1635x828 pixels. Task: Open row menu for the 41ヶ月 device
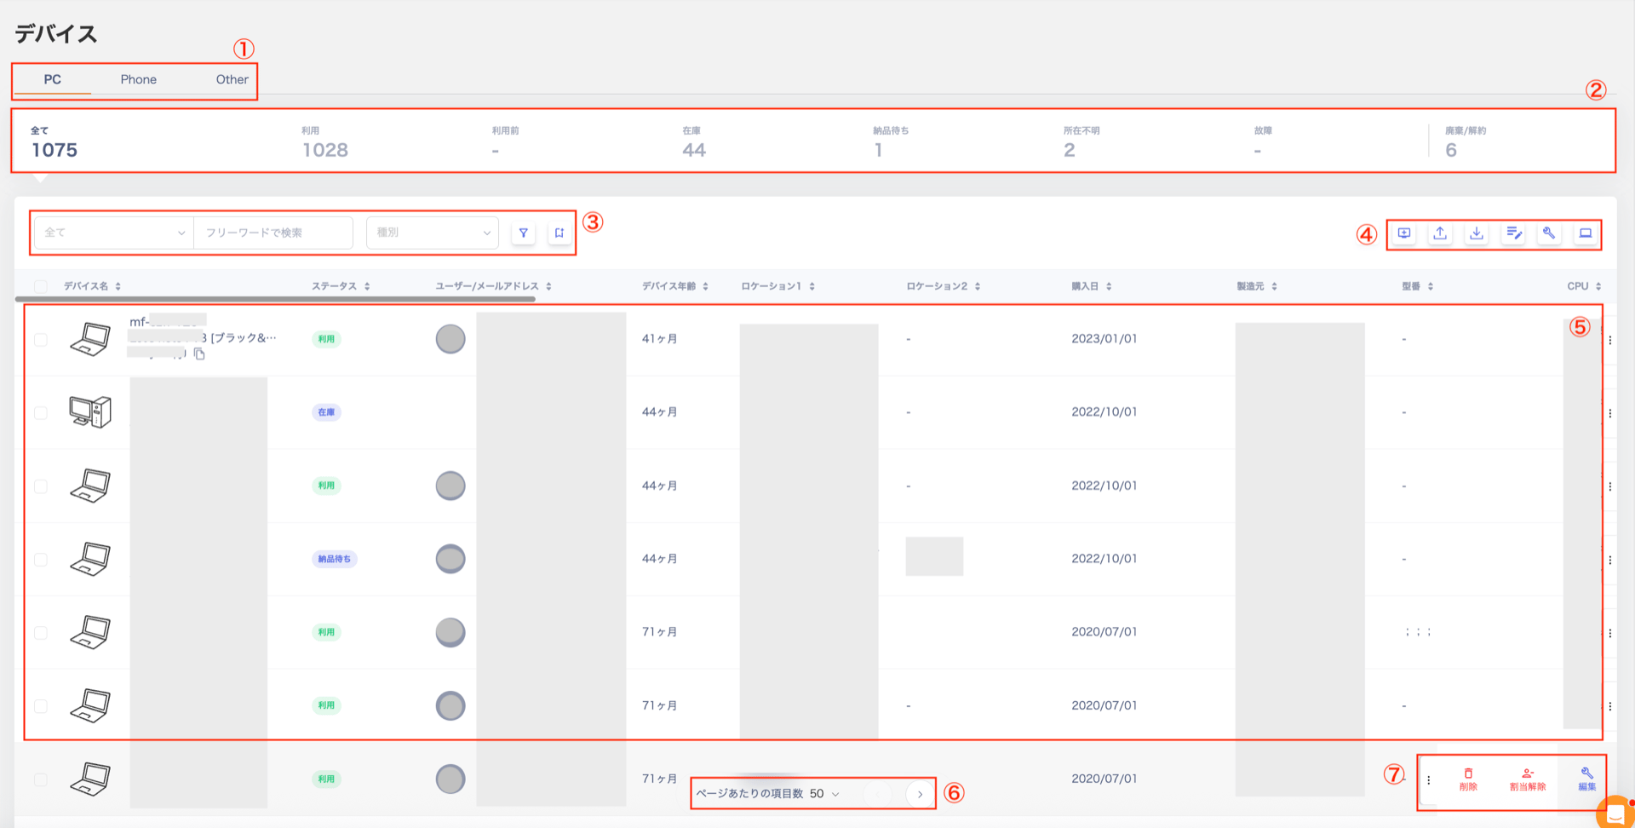coord(1609,340)
